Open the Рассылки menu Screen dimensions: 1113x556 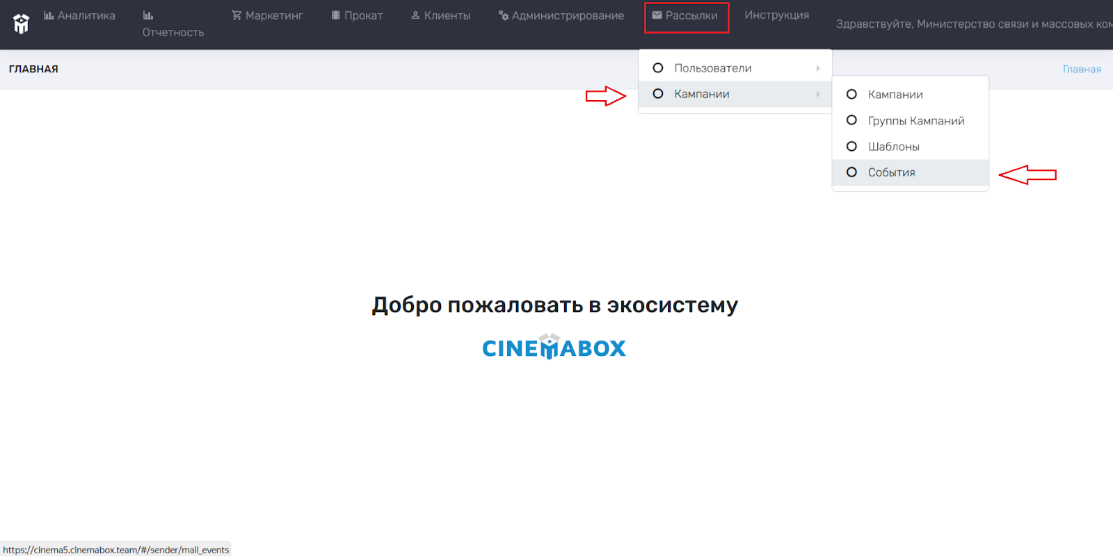685,15
